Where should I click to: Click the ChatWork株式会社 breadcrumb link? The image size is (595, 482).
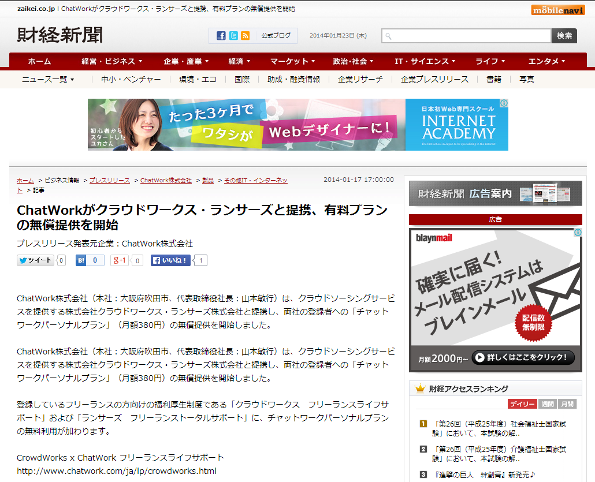(x=166, y=181)
